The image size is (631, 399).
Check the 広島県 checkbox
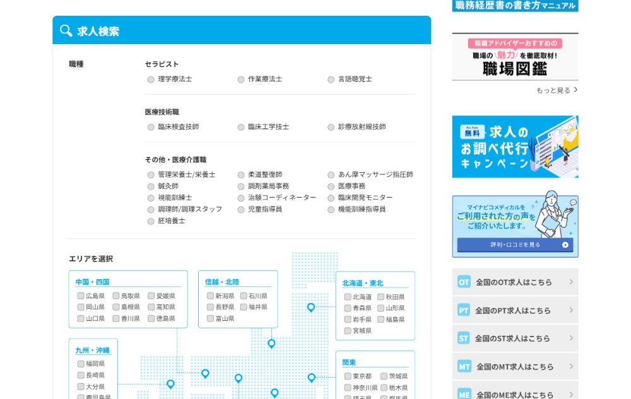(x=81, y=296)
